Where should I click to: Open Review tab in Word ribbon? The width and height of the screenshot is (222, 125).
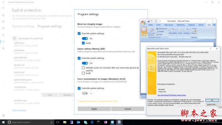(201, 25)
